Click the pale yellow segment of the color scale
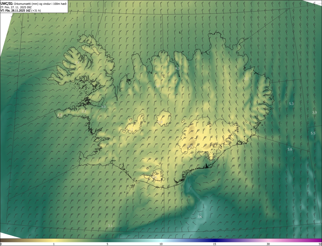Screen dimensions: 322x246 pos(54,240)
